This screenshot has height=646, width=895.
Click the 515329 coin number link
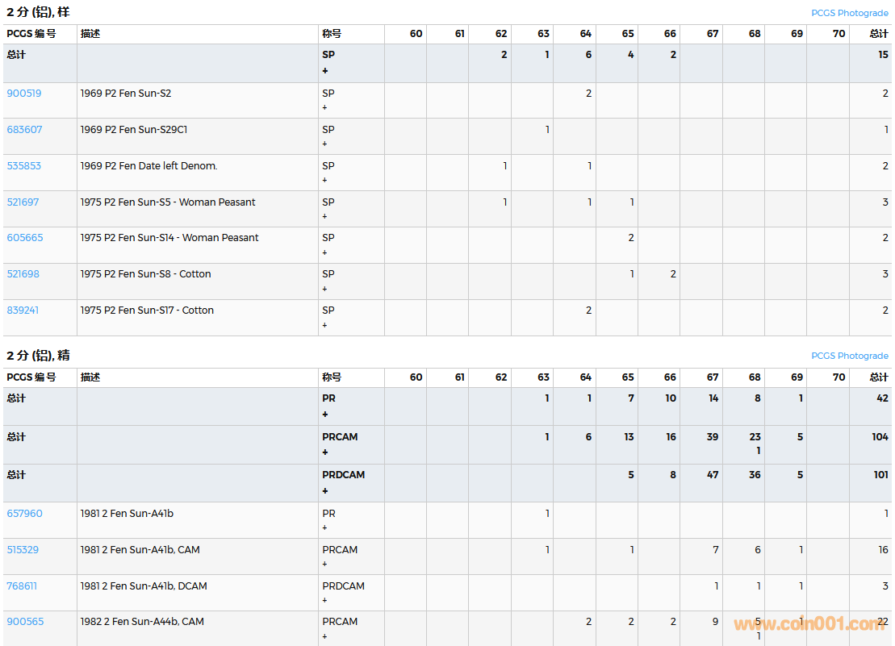[x=23, y=550]
